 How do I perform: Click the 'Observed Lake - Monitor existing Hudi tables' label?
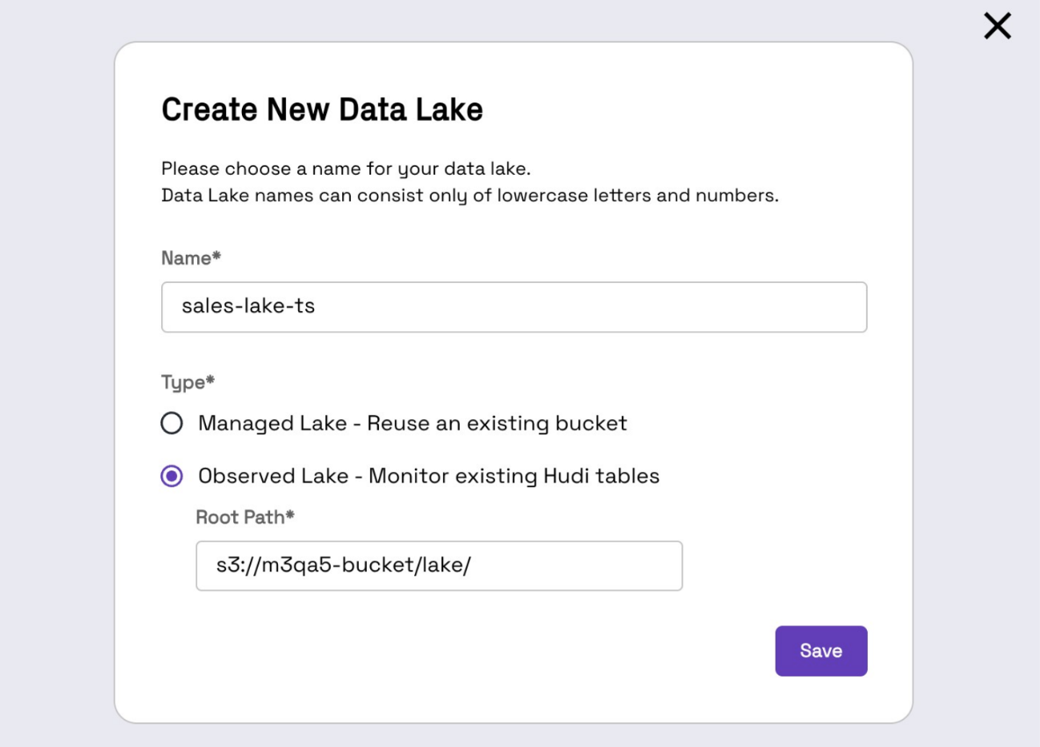pos(429,476)
